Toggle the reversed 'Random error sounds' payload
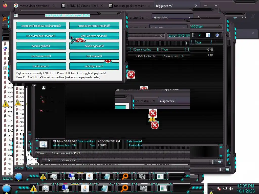Screen dimensions: 259x194 [x=94, y=36]
